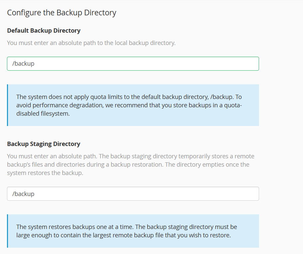Place cursor on "/backup" text in Staging Directory field
This screenshot has width=303, height=254.
pyautogui.click(x=23, y=194)
